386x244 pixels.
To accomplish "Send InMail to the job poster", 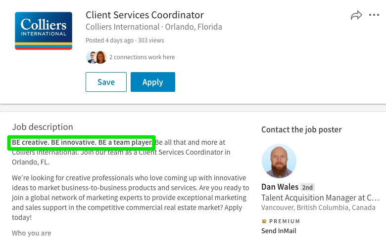I will click(279, 231).
